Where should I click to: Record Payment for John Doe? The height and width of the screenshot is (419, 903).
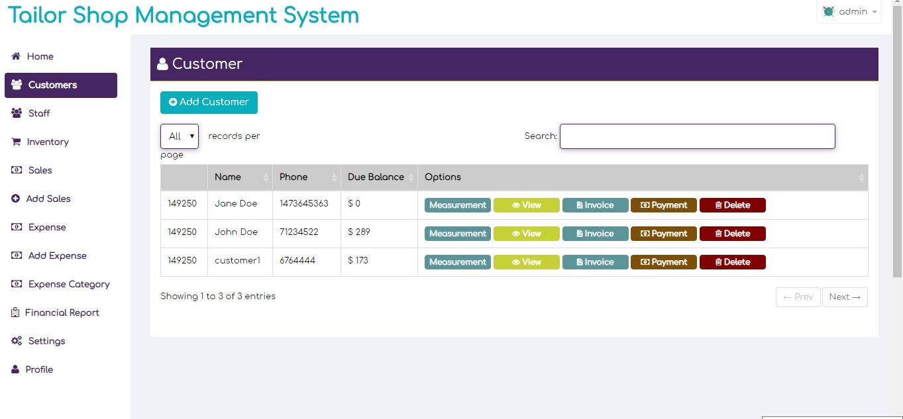tap(664, 234)
